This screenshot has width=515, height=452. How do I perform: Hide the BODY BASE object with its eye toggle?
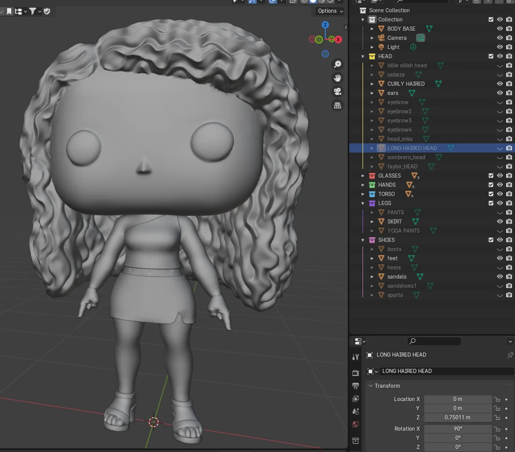tap(500, 29)
